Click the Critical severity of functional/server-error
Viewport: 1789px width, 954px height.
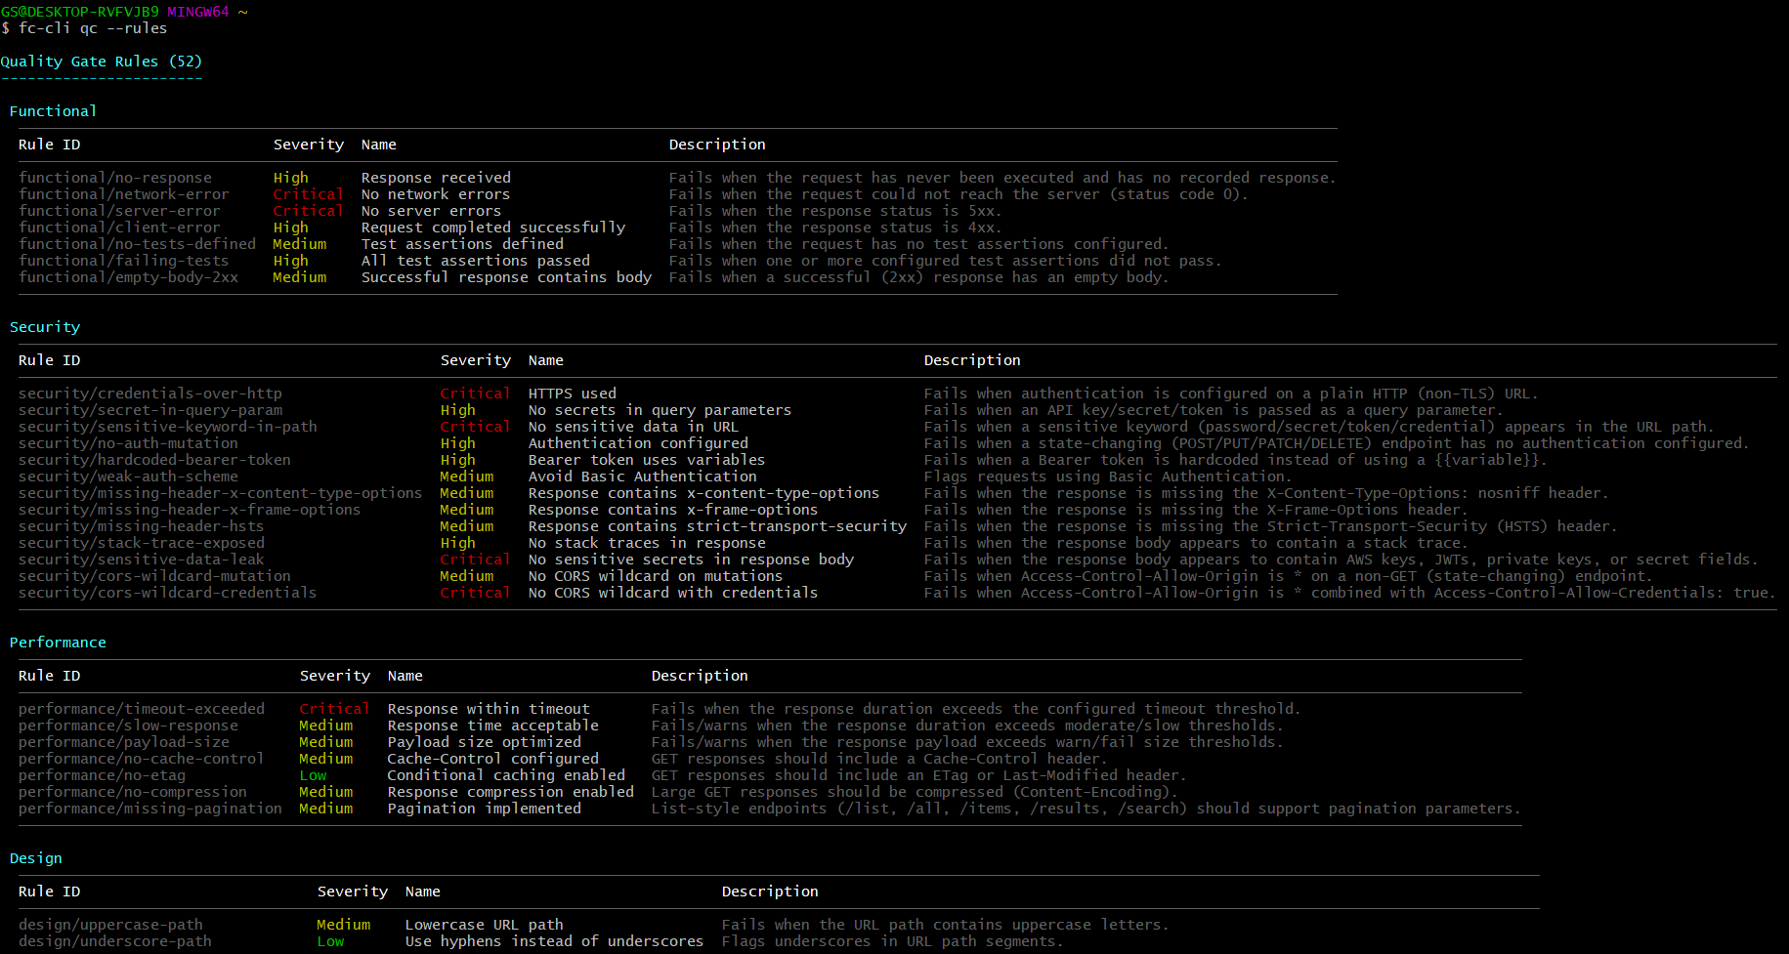click(x=308, y=211)
